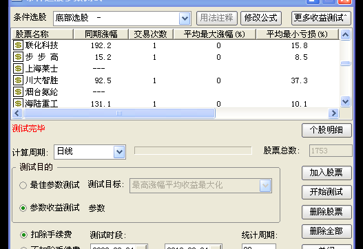This screenshot has width=363, height=249.
Task: Open the 计算周期 日线 dropdown
Action: pyautogui.click(x=119, y=152)
